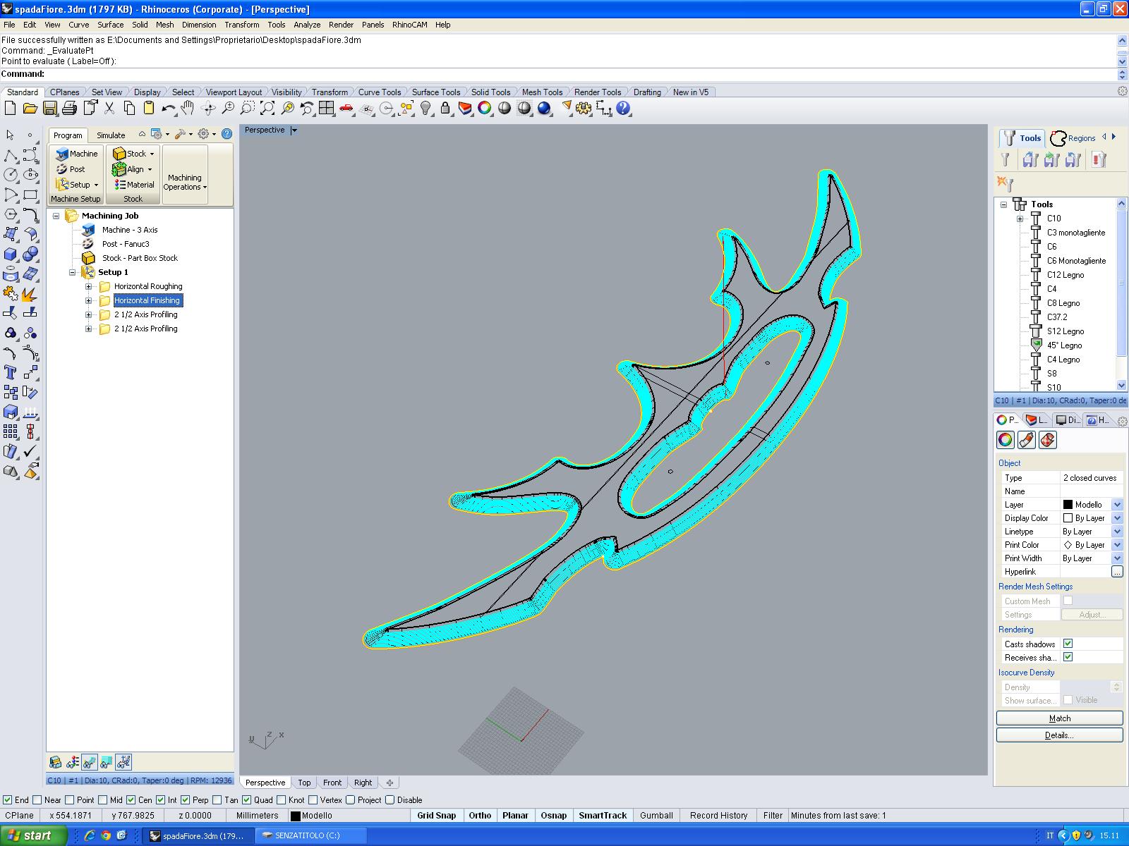This screenshot has height=846, width=1129.
Task: Expand the Horizontal Finishing operation node
Action: (x=88, y=300)
